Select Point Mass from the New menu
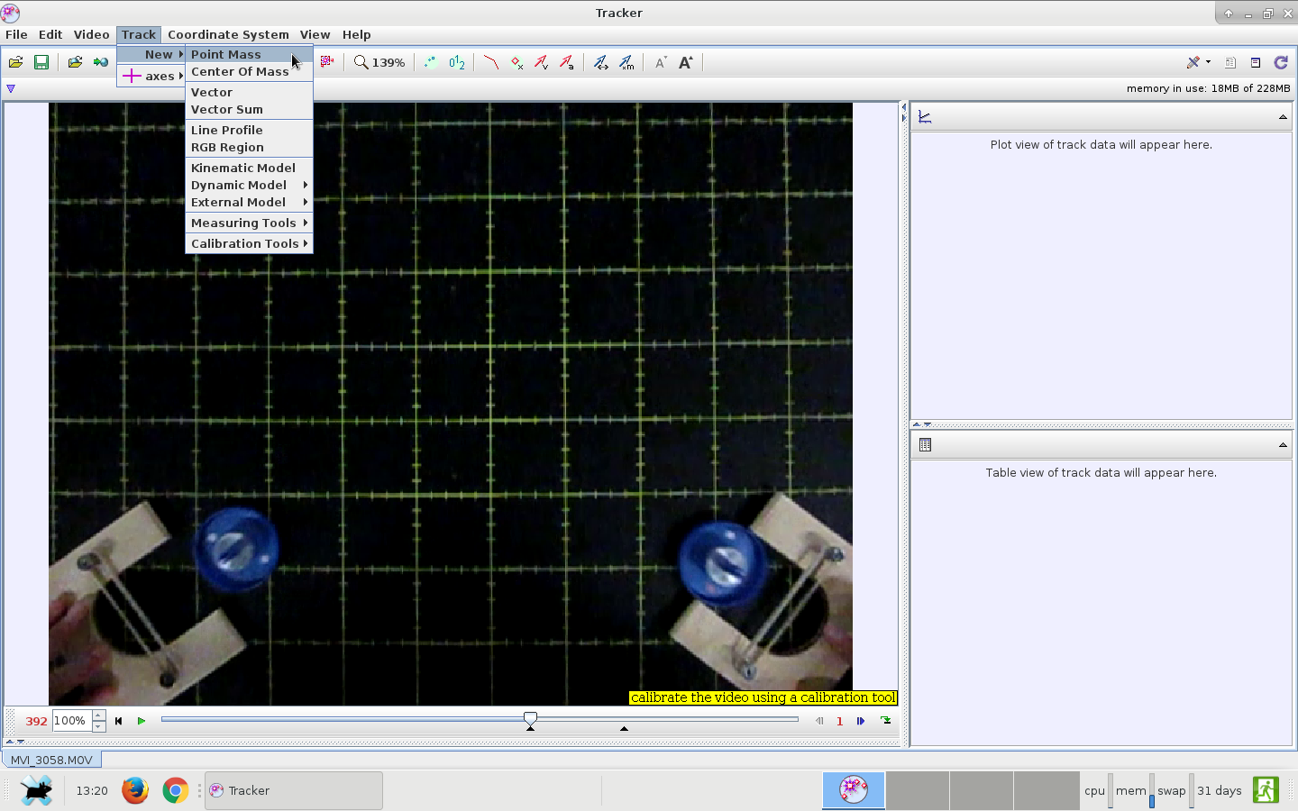The height and width of the screenshot is (811, 1298). tap(226, 54)
